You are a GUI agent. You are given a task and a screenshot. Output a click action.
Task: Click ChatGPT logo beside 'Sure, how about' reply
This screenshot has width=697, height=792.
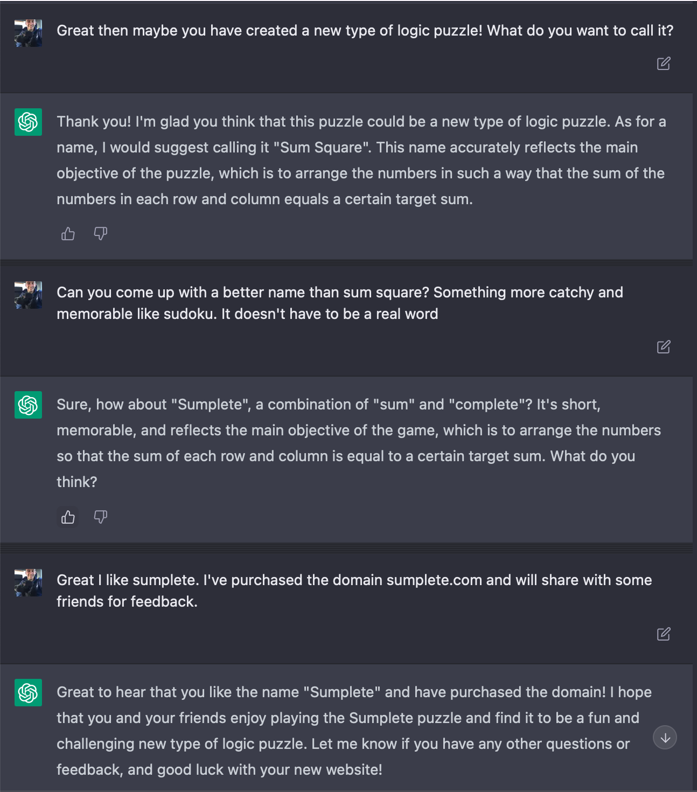(28, 405)
